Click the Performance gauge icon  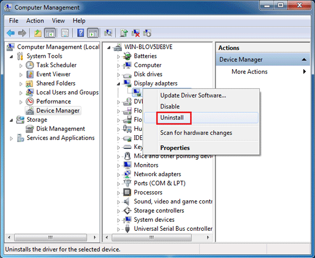point(30,101)
